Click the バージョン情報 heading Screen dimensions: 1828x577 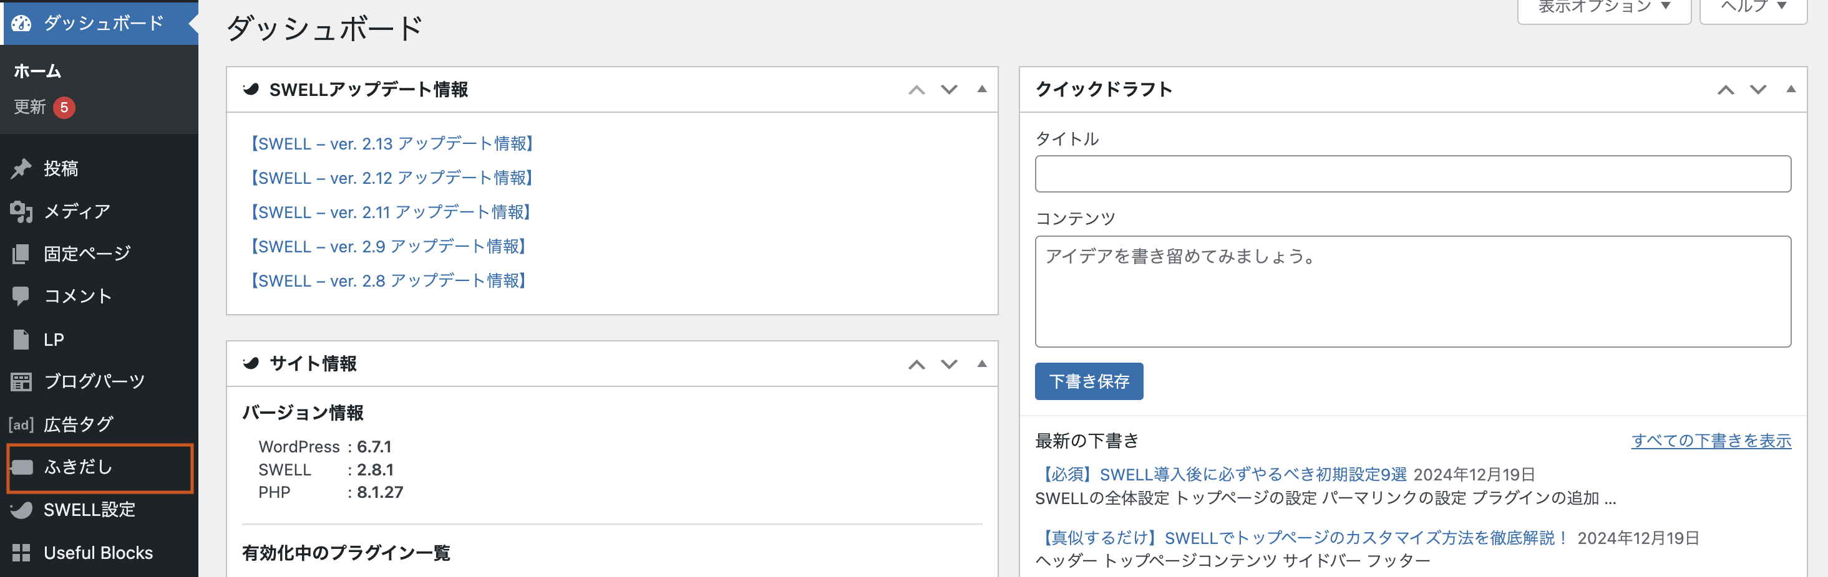(x=303, y=412)
